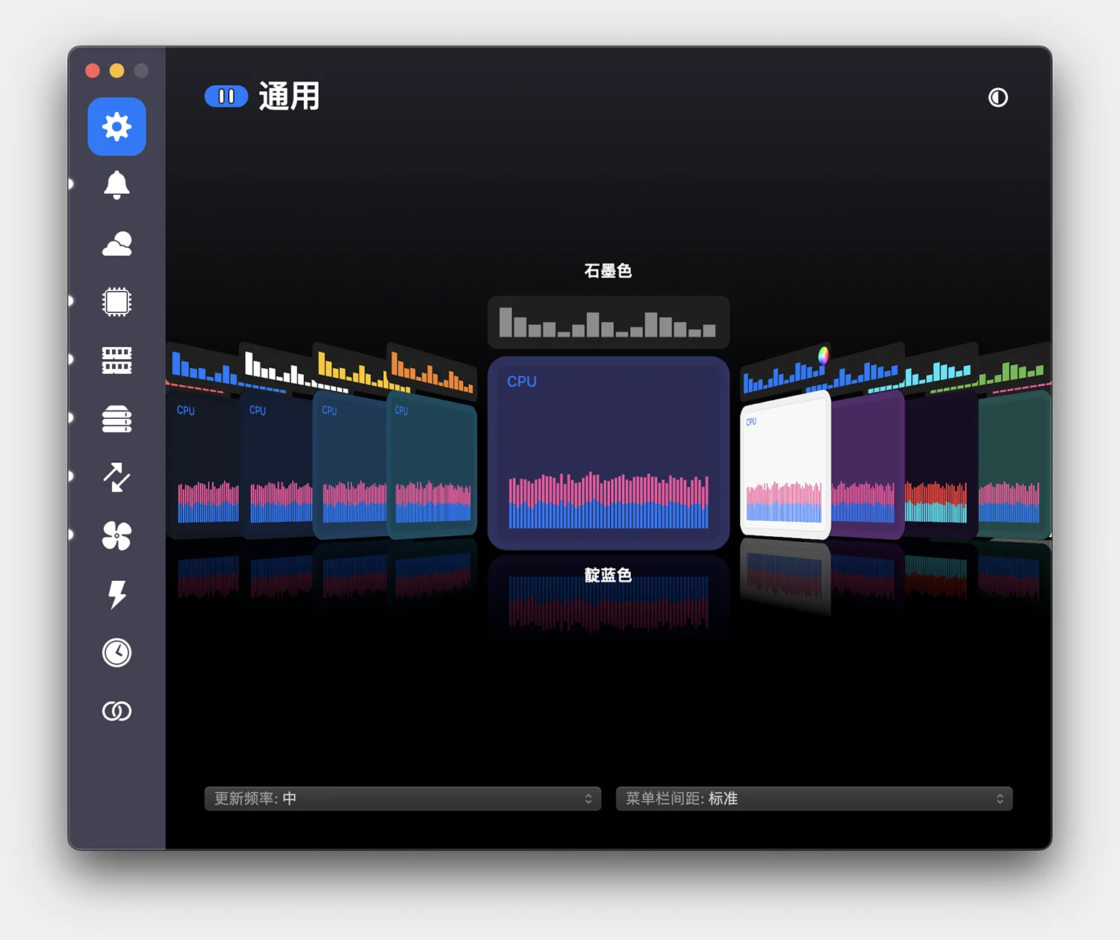Toggle the light/dark appearance contrast icon
Image resolution: width=1120 pixels, height=940 pixels.
click(998, 98)
